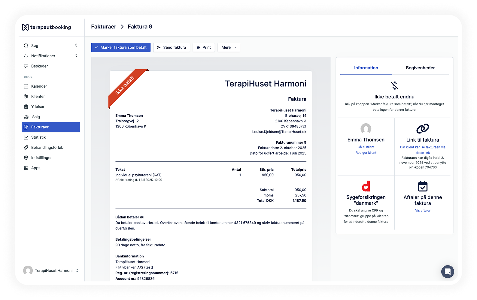This screenshot has height=300, width=477.
Task: Open the TerapiHuset Harmoni account switcher
Action: click(x=51, y=271)
